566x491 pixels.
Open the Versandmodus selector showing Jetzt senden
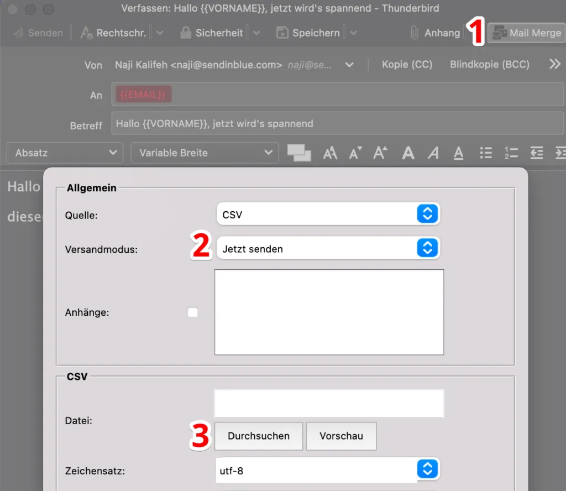(328, 248)
